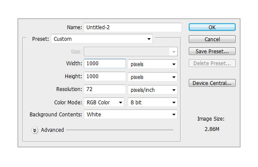Open the White background contents list
Image resolution: width=258 pixels, height=167 pixels.
tap(131, 115)
